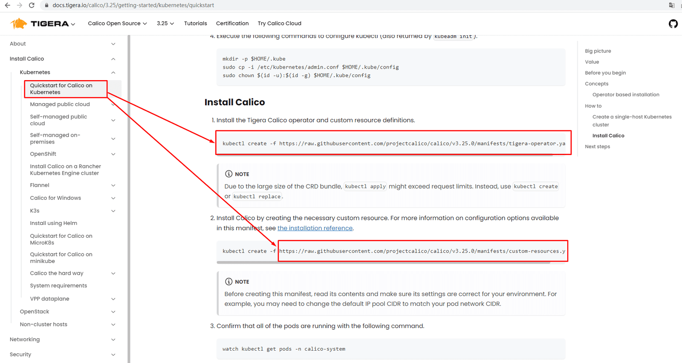The image size is (682, 363).
Task: Open Managed public cloud item
Action: (x=60, y=104)
